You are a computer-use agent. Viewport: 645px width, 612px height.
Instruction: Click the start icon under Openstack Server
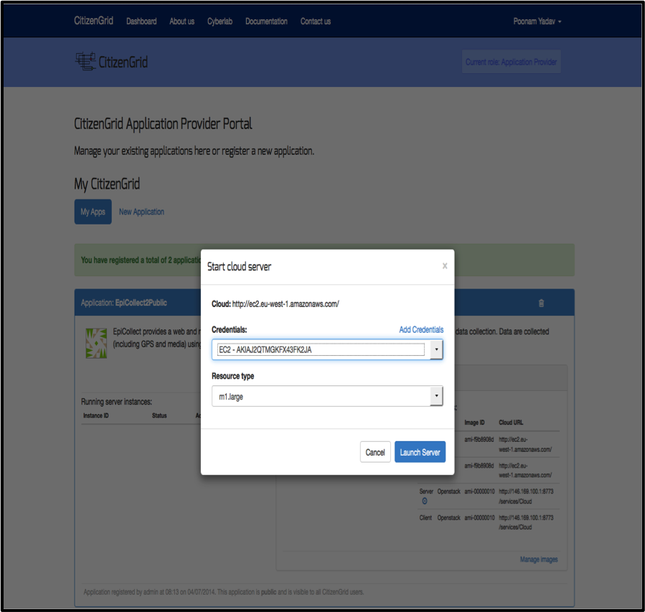pos(424,501)
